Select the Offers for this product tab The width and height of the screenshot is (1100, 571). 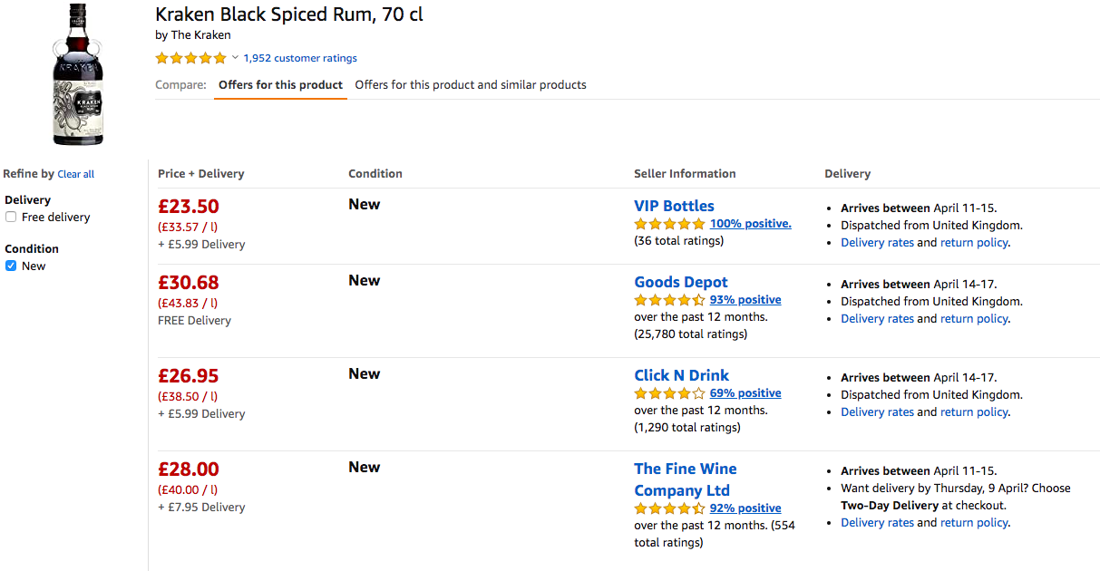(x=280, y=85)
